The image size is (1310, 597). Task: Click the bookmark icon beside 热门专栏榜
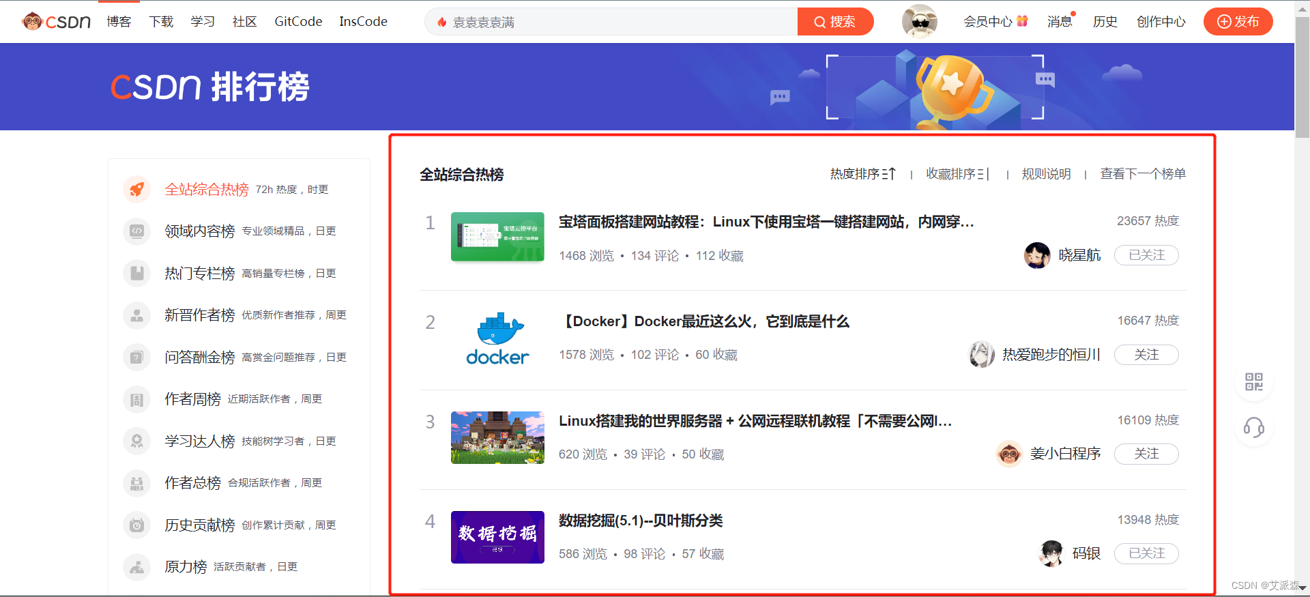pyautogui.click(x=136, y=273)
